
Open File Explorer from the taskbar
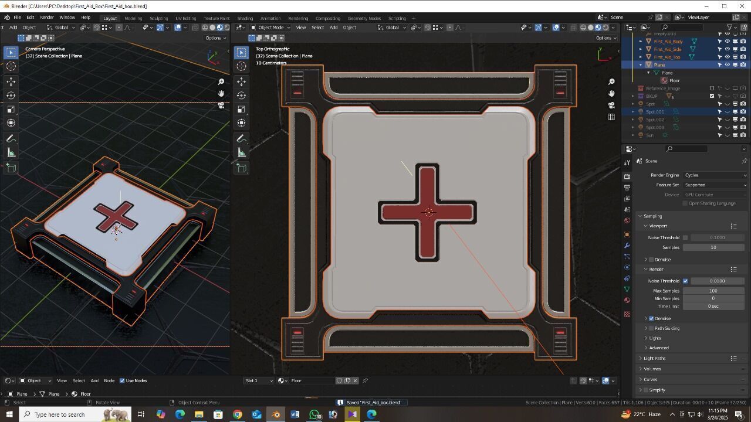pyautogui.click(x=199, y=414)
